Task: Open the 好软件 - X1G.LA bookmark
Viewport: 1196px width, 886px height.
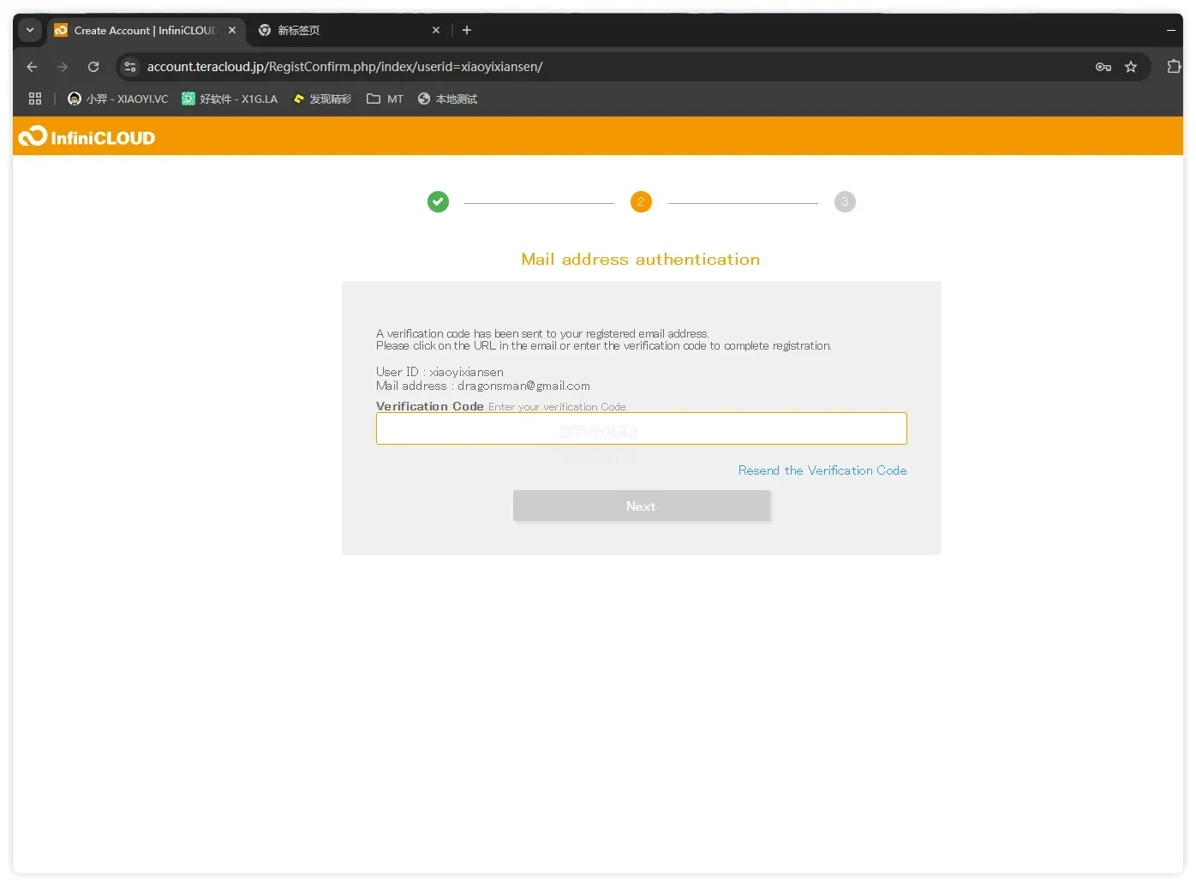Action: 230,99
